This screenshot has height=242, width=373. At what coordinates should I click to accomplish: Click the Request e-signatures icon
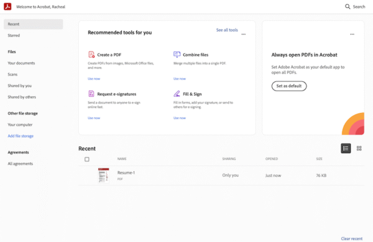tap(91, 94)
